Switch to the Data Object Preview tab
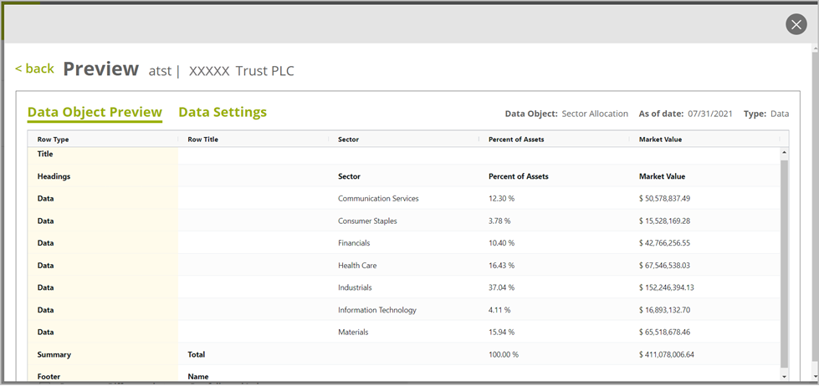The height and width of the screenshot is (386, 819). click(x=95, y=112)
